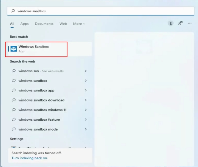Open the More filter dropdown
The height and width of the screenshot is (167, 198).
[x=79, y=24]
